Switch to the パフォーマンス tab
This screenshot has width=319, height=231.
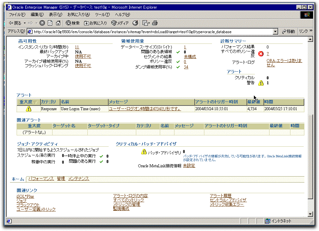coord(41,179)
